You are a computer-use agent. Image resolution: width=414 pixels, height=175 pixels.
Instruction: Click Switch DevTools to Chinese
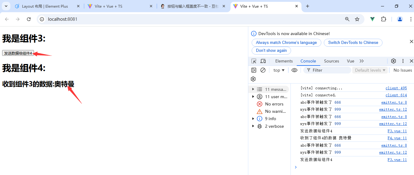click(353, 43)
